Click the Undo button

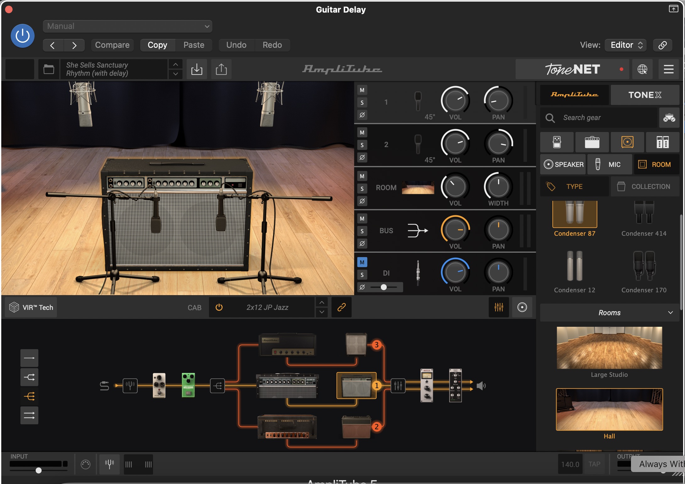(x=236, y=45)
